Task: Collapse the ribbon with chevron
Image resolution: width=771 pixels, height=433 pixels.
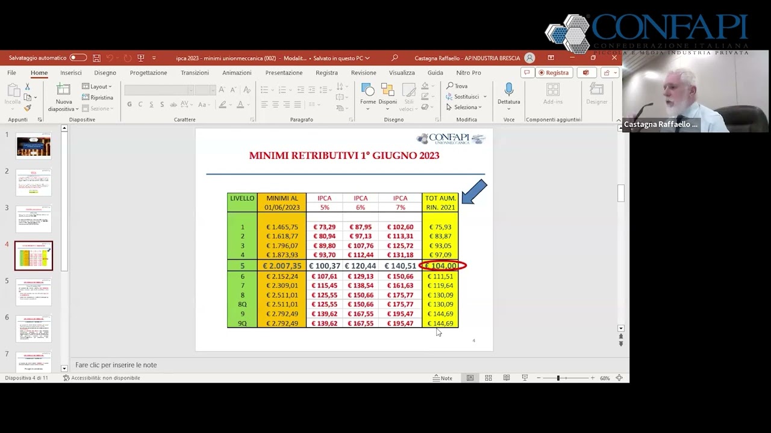Action: [619, 120]
